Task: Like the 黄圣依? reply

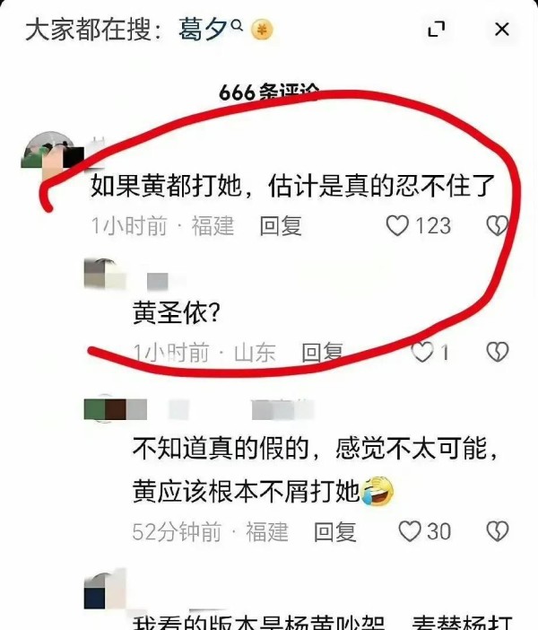Action: [422, 352]
